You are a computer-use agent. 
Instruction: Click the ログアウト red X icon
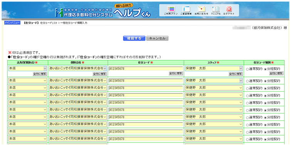[x=229, y=10]
